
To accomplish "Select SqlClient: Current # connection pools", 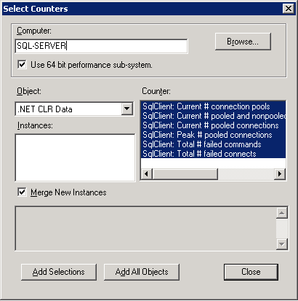I will point(213,106).
